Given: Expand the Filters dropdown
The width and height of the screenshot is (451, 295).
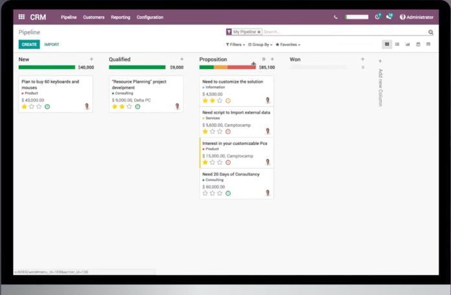Looking at the screenshot, I should pos(235,45).
